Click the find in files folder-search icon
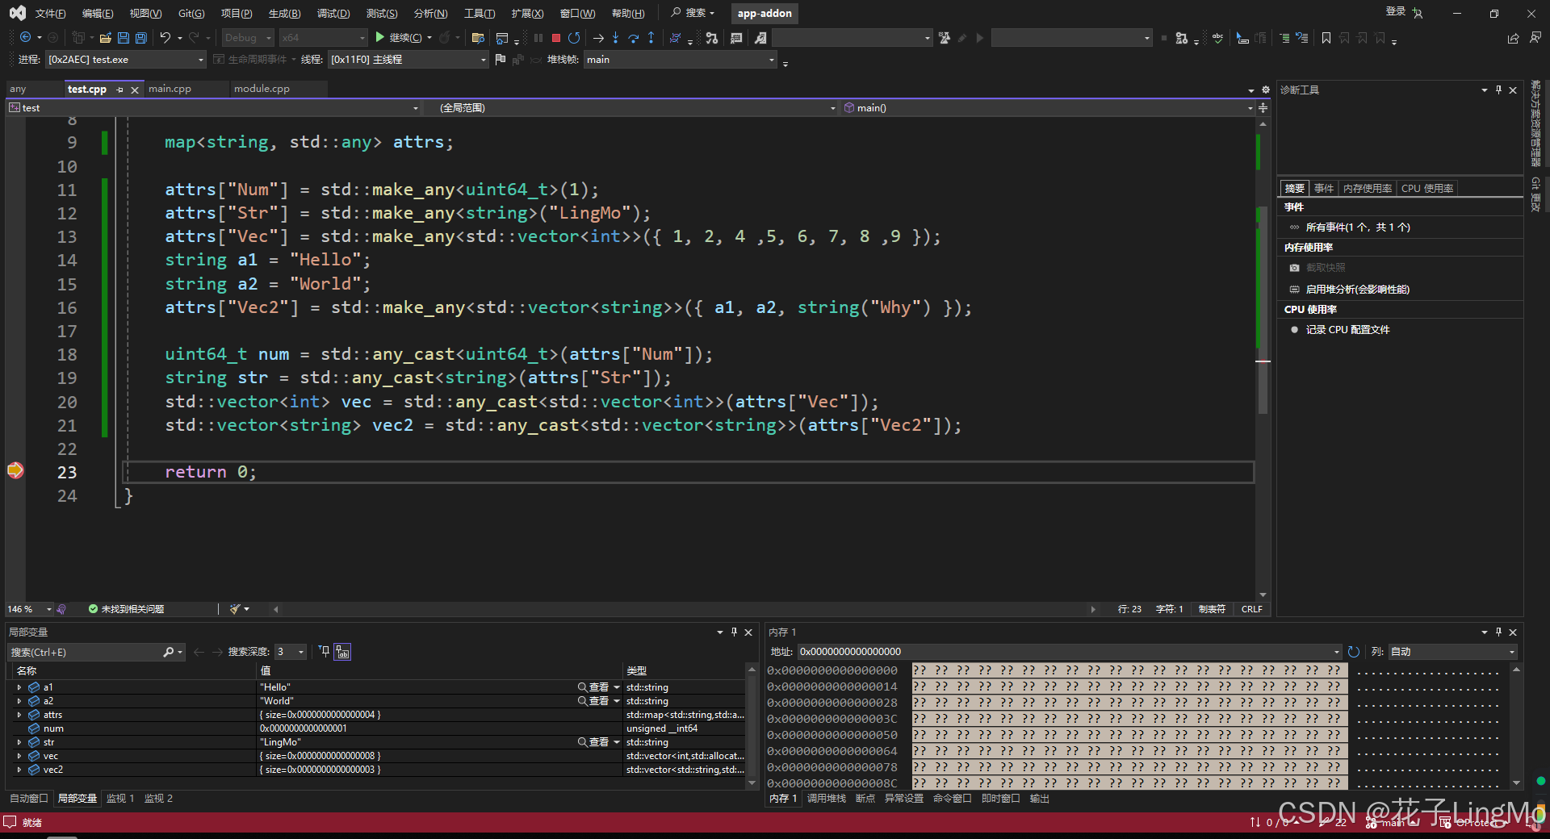Image resolution: width=1550 pixels, height=839 pixels. (478, 38)
